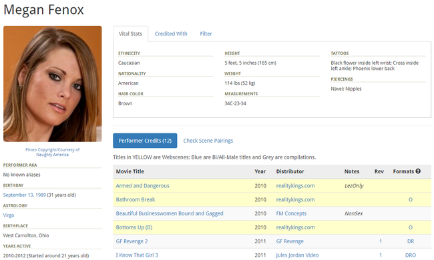Screen dimensions: 434x260
Task: Visit the FM Concepts distributor link
Action: click(291, 213)
